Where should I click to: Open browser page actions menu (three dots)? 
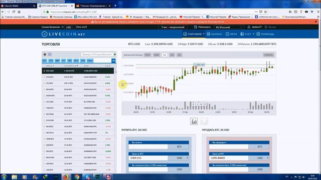(x=256, y=12)
